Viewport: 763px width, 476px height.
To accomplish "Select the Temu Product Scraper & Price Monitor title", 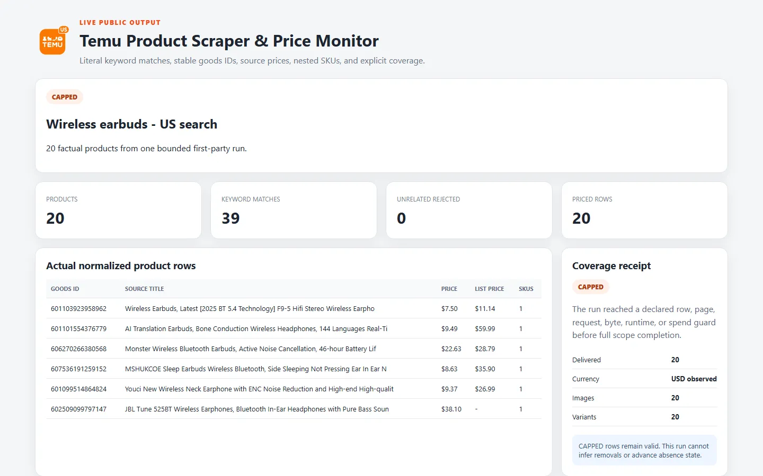I will [x=229, y=41].
